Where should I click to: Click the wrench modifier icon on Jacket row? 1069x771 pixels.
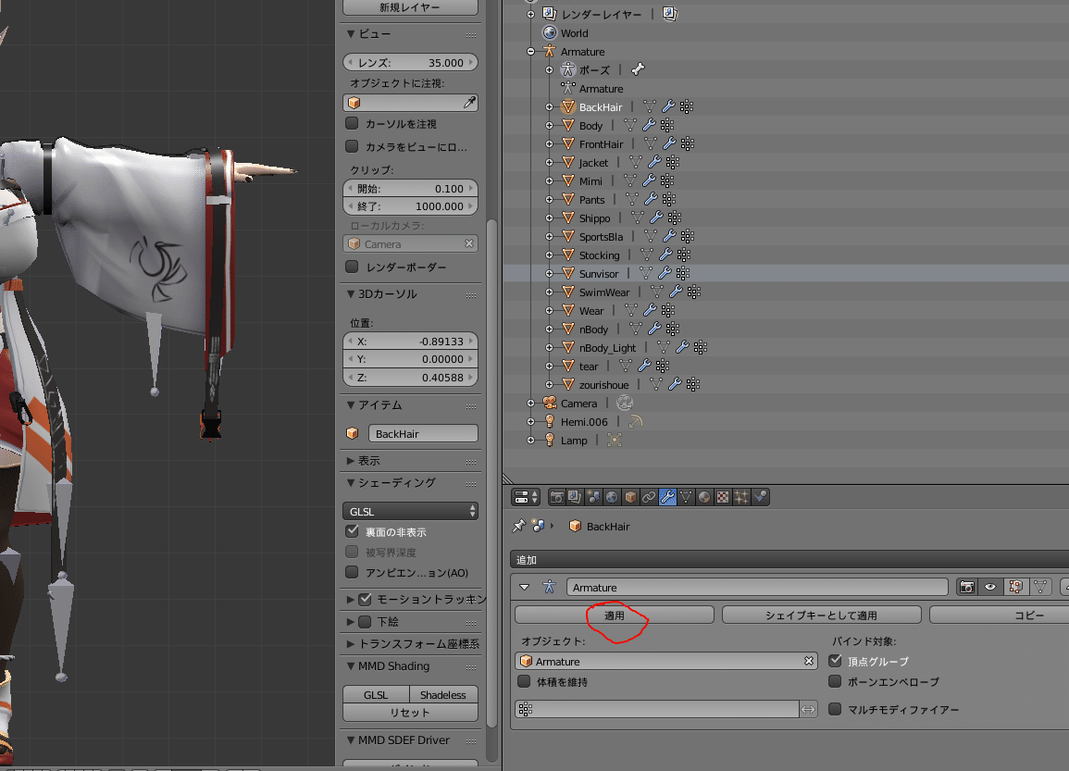(653, 162)
